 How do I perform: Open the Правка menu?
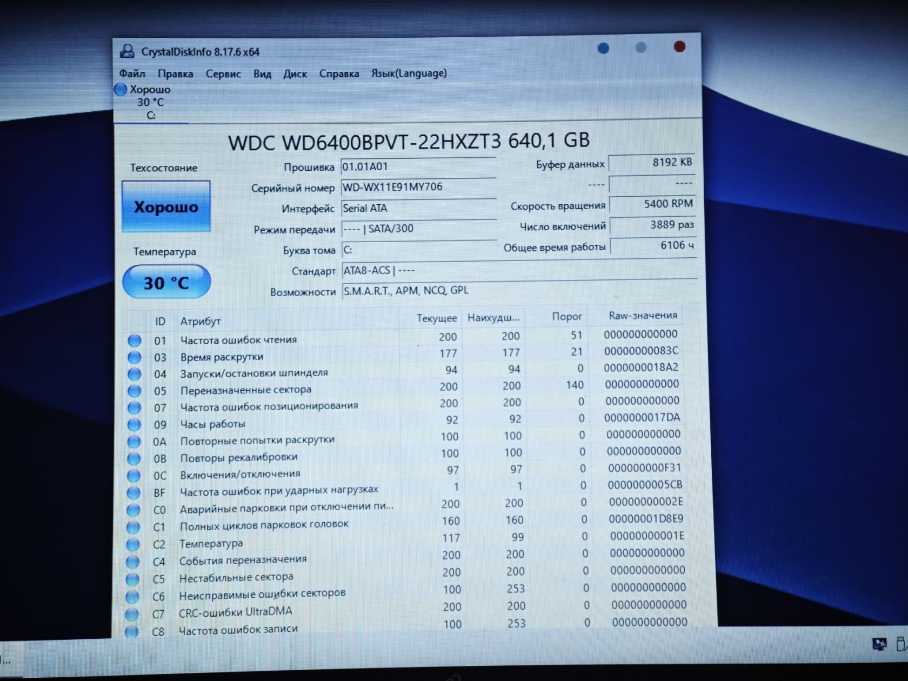175,74
